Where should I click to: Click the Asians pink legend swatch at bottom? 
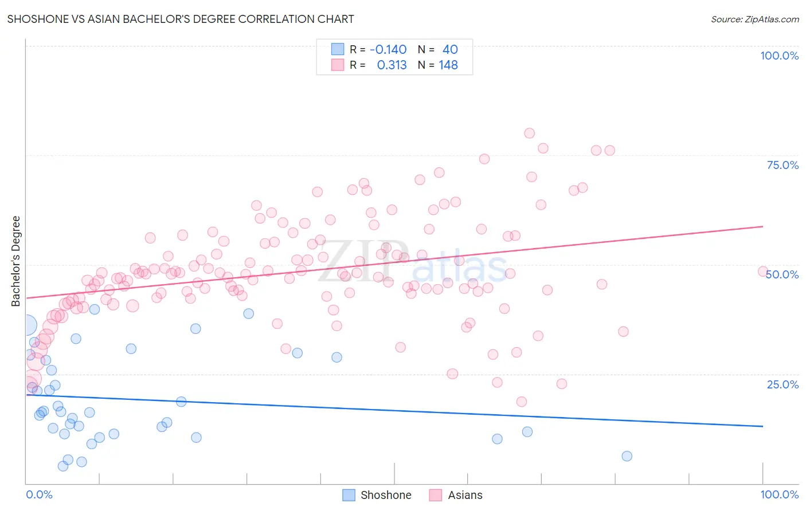(x=436, y=495)
